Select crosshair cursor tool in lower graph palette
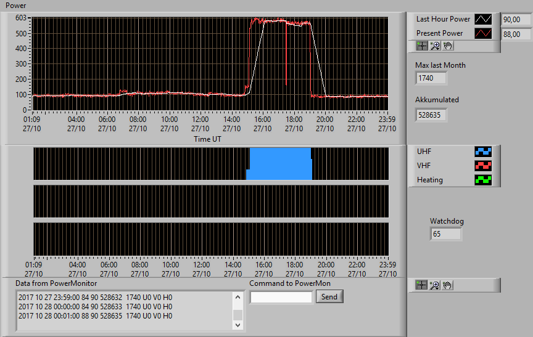Viewport: 533px width, 337px height. 421,285
